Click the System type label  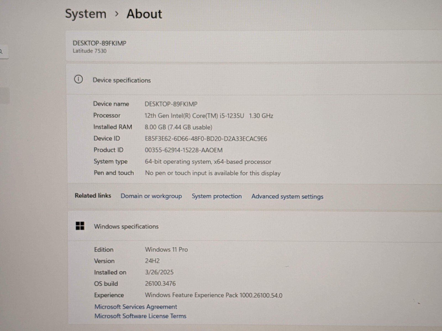(110, 161)
